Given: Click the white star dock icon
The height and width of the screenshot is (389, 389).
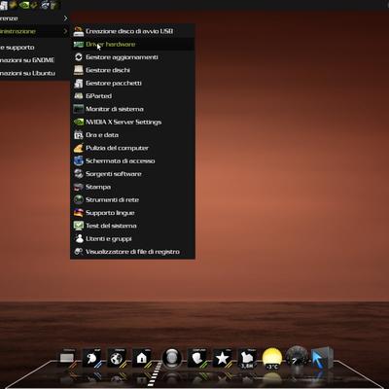Looking at the screenshot, I should tap(222, 358).
